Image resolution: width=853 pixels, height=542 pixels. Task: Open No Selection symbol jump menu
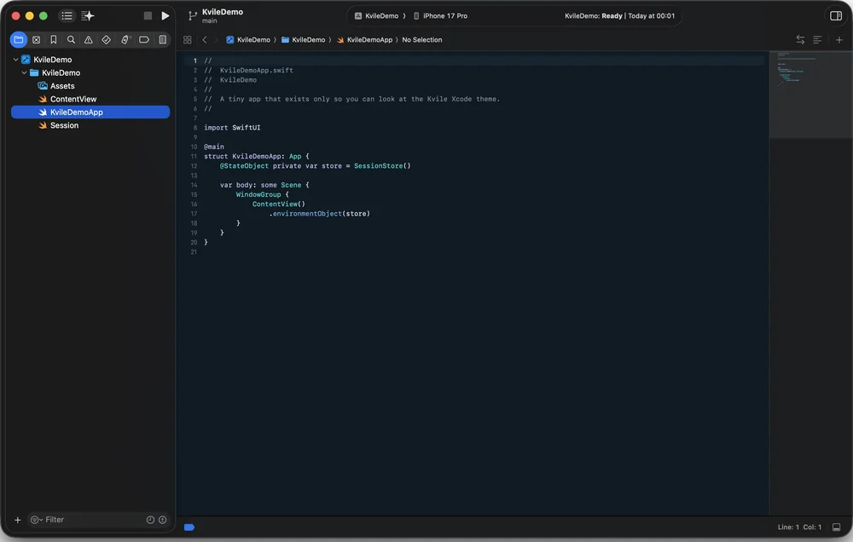[x=421, y=40]
